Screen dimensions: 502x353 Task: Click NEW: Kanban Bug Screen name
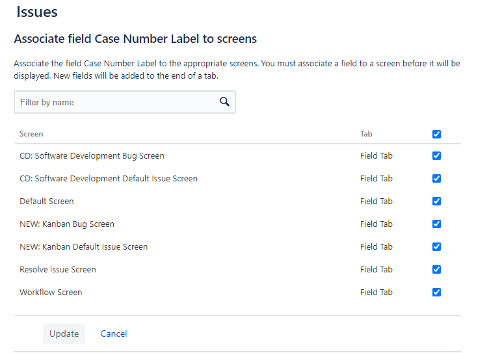pos(66,224)
